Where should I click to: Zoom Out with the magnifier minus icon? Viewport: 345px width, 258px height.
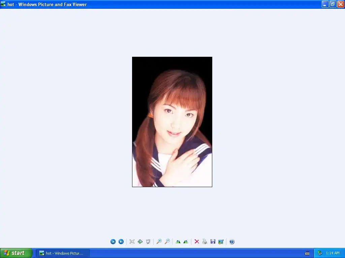167,242
